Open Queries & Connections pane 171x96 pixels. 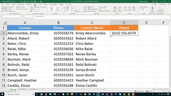(40, 7)
